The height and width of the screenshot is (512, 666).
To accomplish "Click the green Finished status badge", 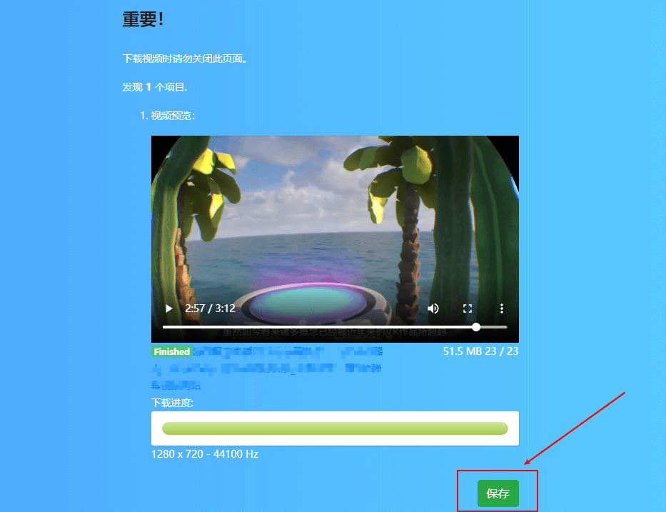I will coord(171,351).
